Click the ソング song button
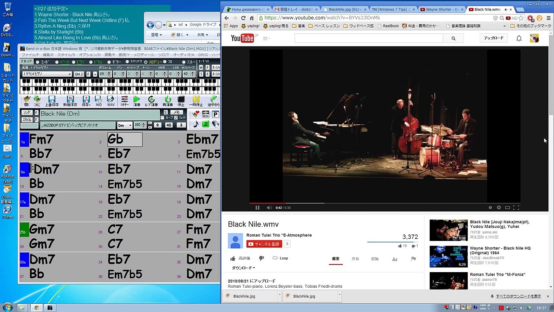The width and height of the screenshot is (554, 312). 26,113
